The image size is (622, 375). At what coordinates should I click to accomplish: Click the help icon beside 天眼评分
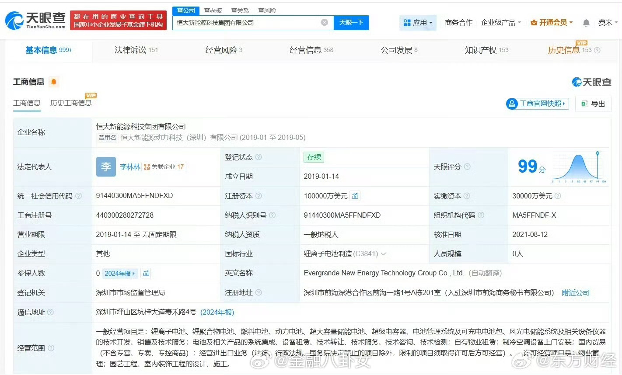click(x=468, y=167)
